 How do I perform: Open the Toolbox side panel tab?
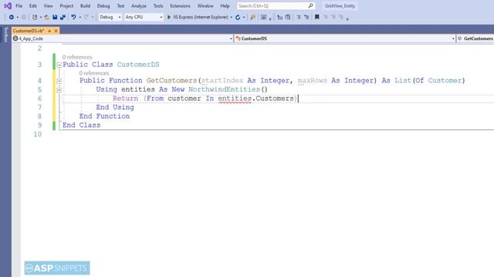click(5, 35)
